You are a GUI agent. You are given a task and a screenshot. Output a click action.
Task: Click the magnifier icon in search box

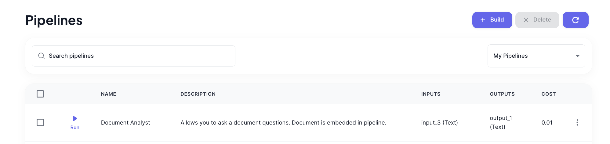click(x=42, y=56)
